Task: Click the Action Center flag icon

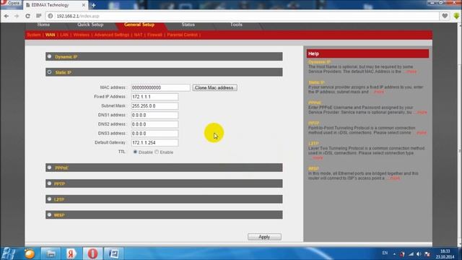Action: pyautogui.click(x=427, y=253)
